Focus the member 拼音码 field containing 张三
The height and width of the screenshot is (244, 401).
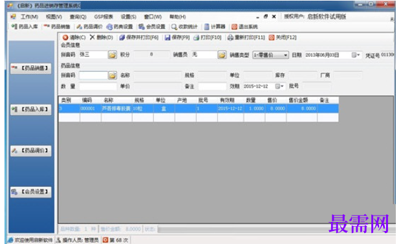point(93,54)
